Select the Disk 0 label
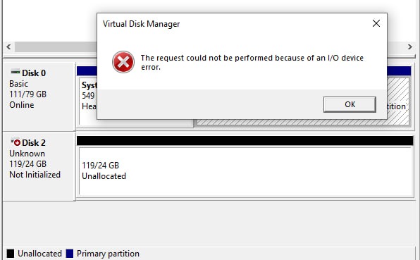 tap(34, 73)
